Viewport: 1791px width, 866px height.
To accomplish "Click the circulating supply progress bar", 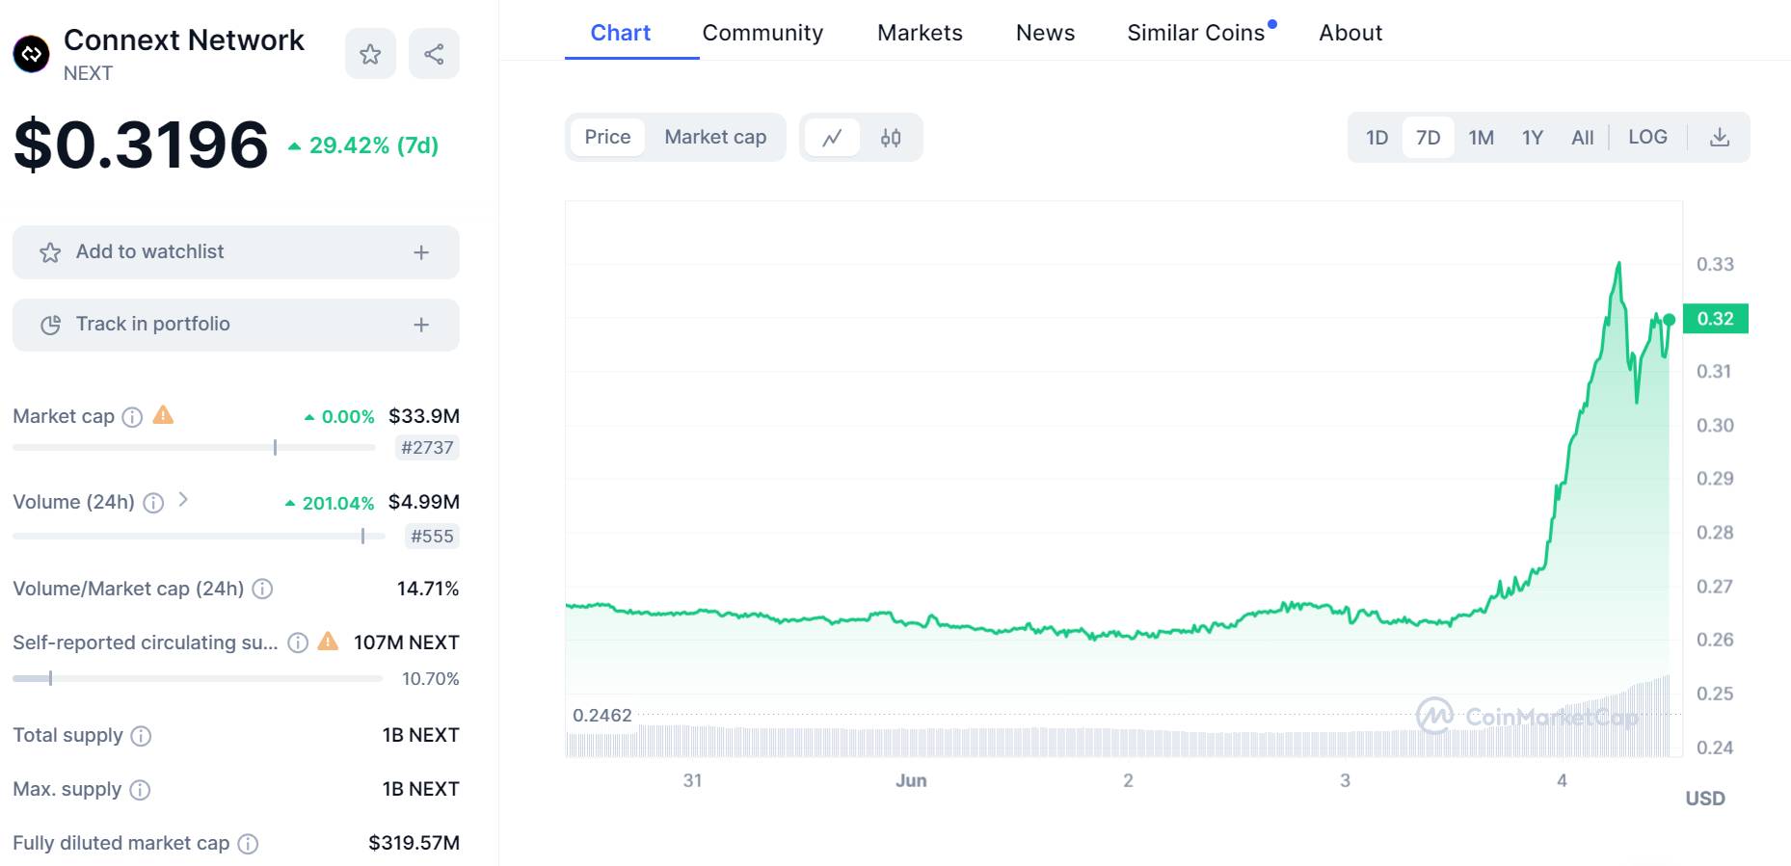I will click(198, 678).
